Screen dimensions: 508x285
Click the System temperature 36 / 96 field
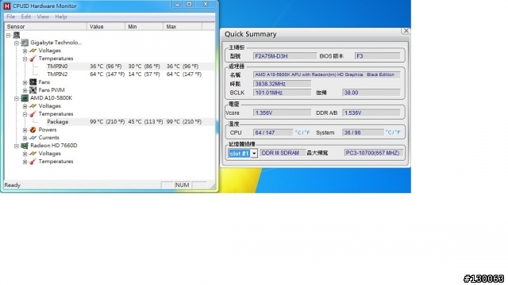click(x=363, y=132)
